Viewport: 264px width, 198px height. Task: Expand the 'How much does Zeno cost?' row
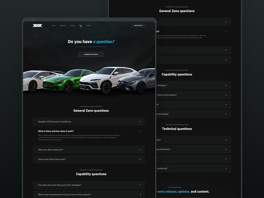tap(89, 159)
